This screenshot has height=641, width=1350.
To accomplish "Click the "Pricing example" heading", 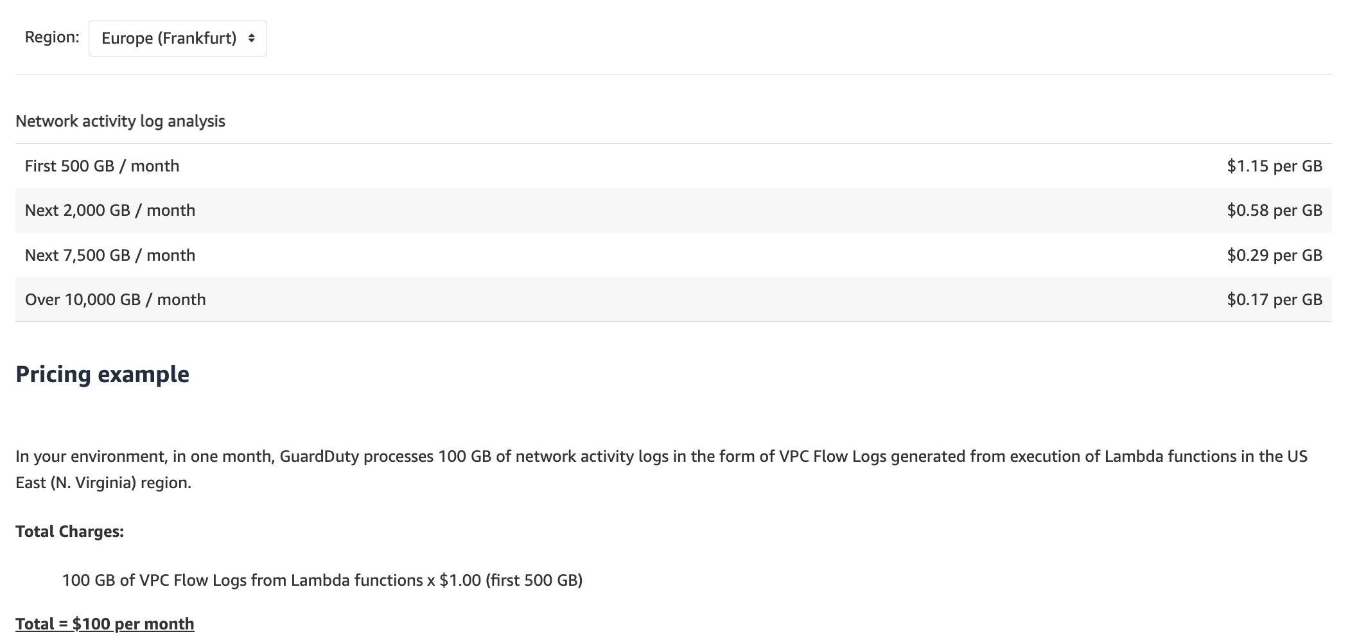I will pyautogui.click(x=102, y=374).
